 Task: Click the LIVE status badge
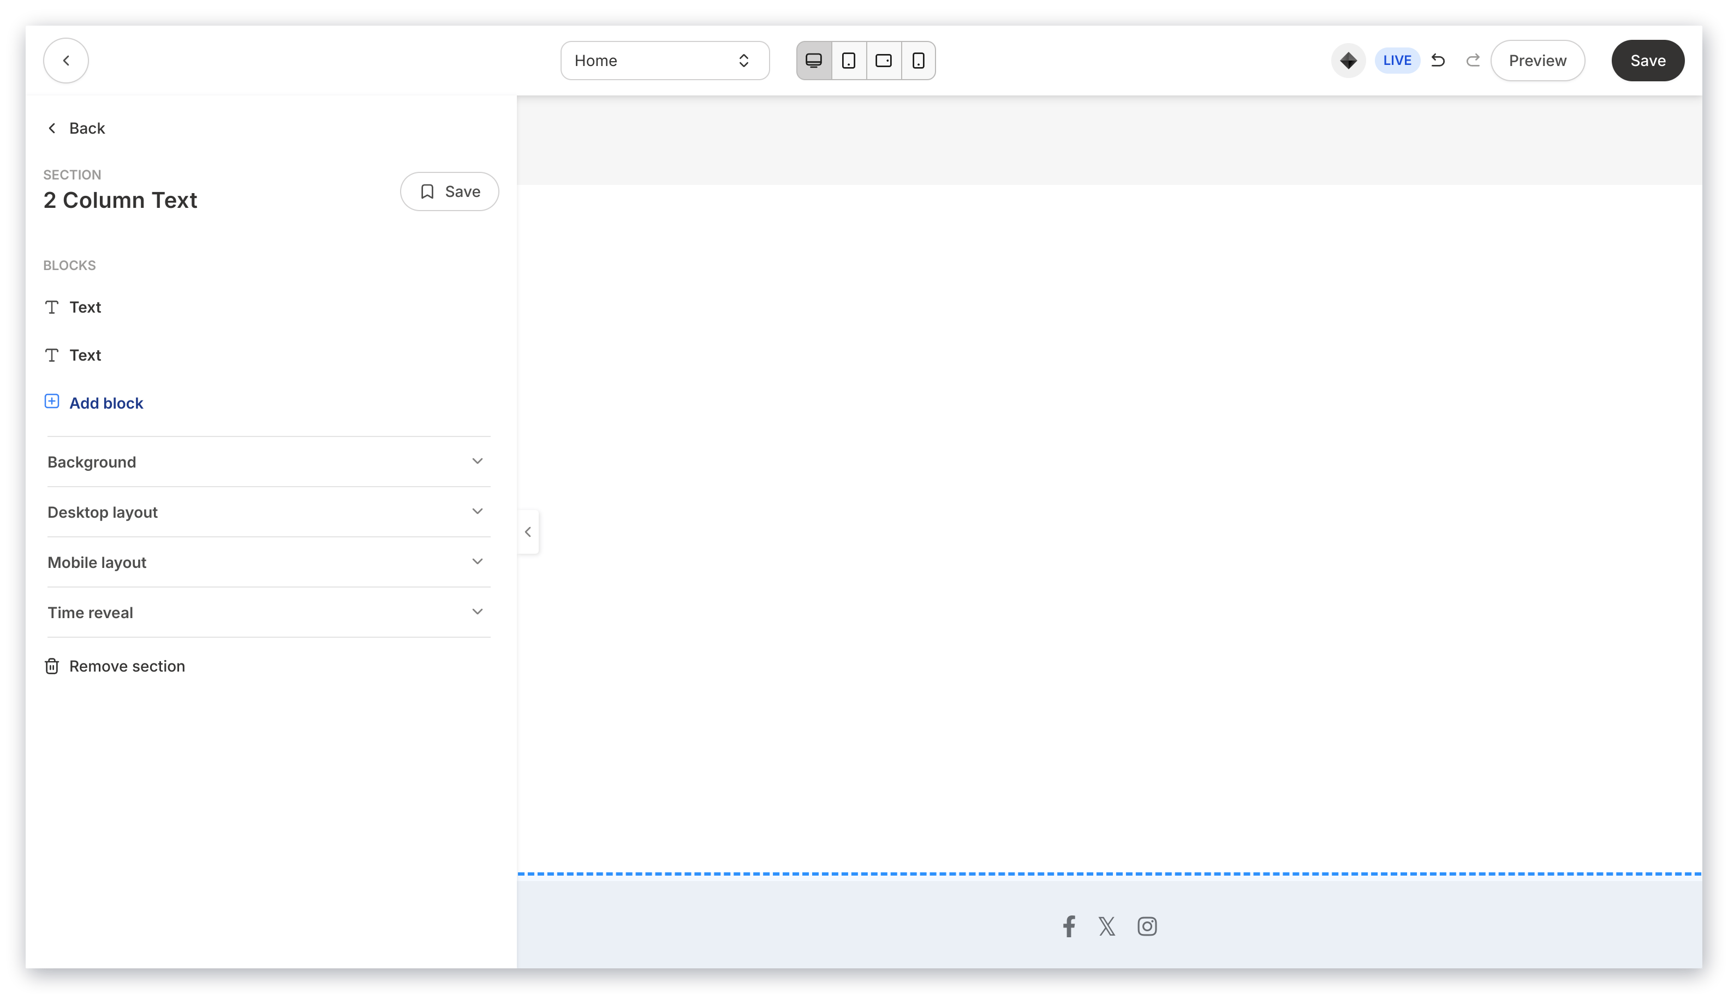point(1397,61)
